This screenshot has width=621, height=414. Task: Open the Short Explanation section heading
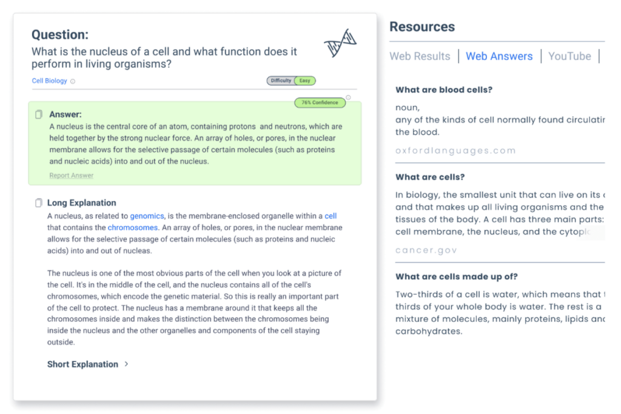point(82,364)
